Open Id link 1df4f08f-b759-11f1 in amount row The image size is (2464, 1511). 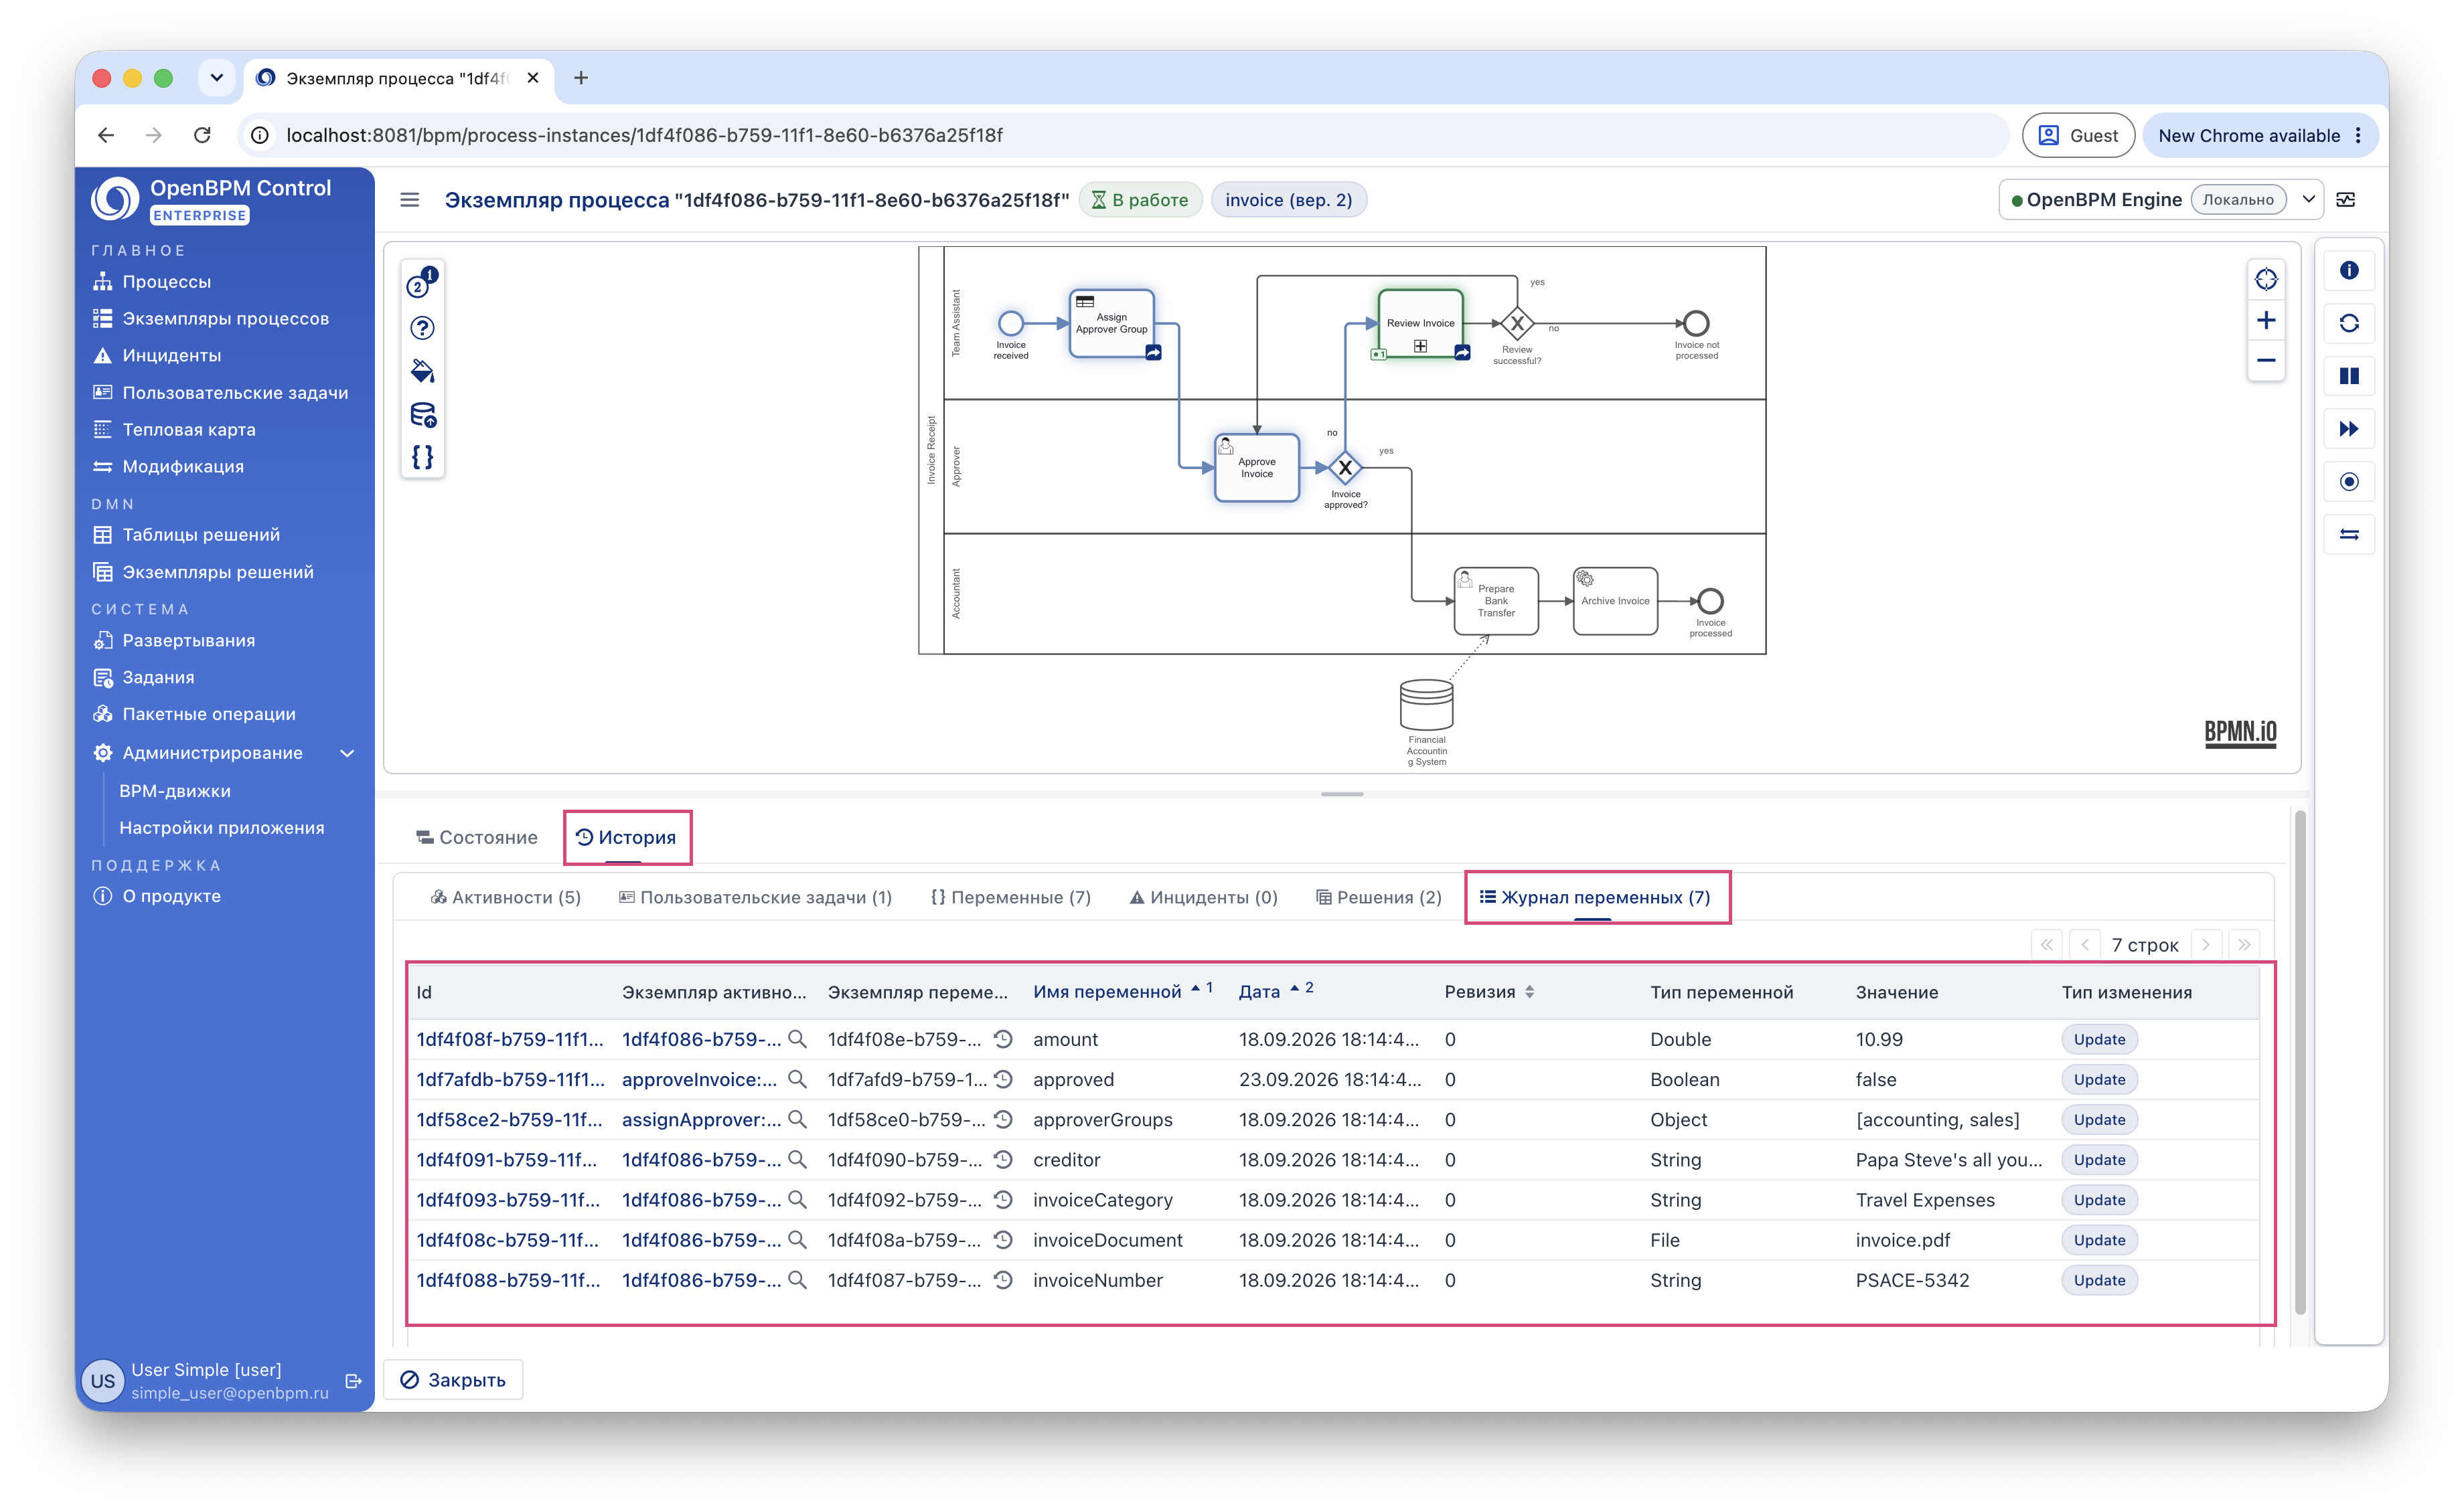coord(510,1039)
